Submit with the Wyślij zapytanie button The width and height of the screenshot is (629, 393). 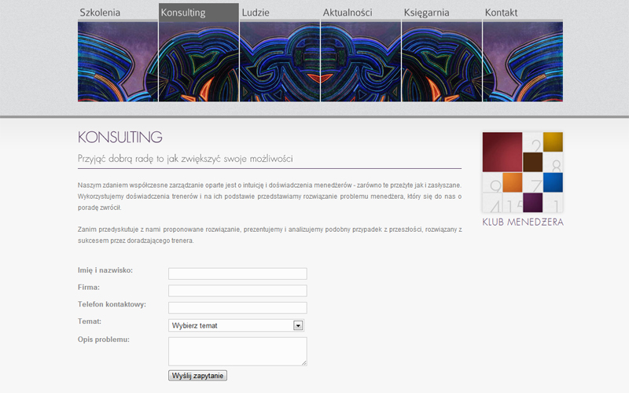click(198, 376)
